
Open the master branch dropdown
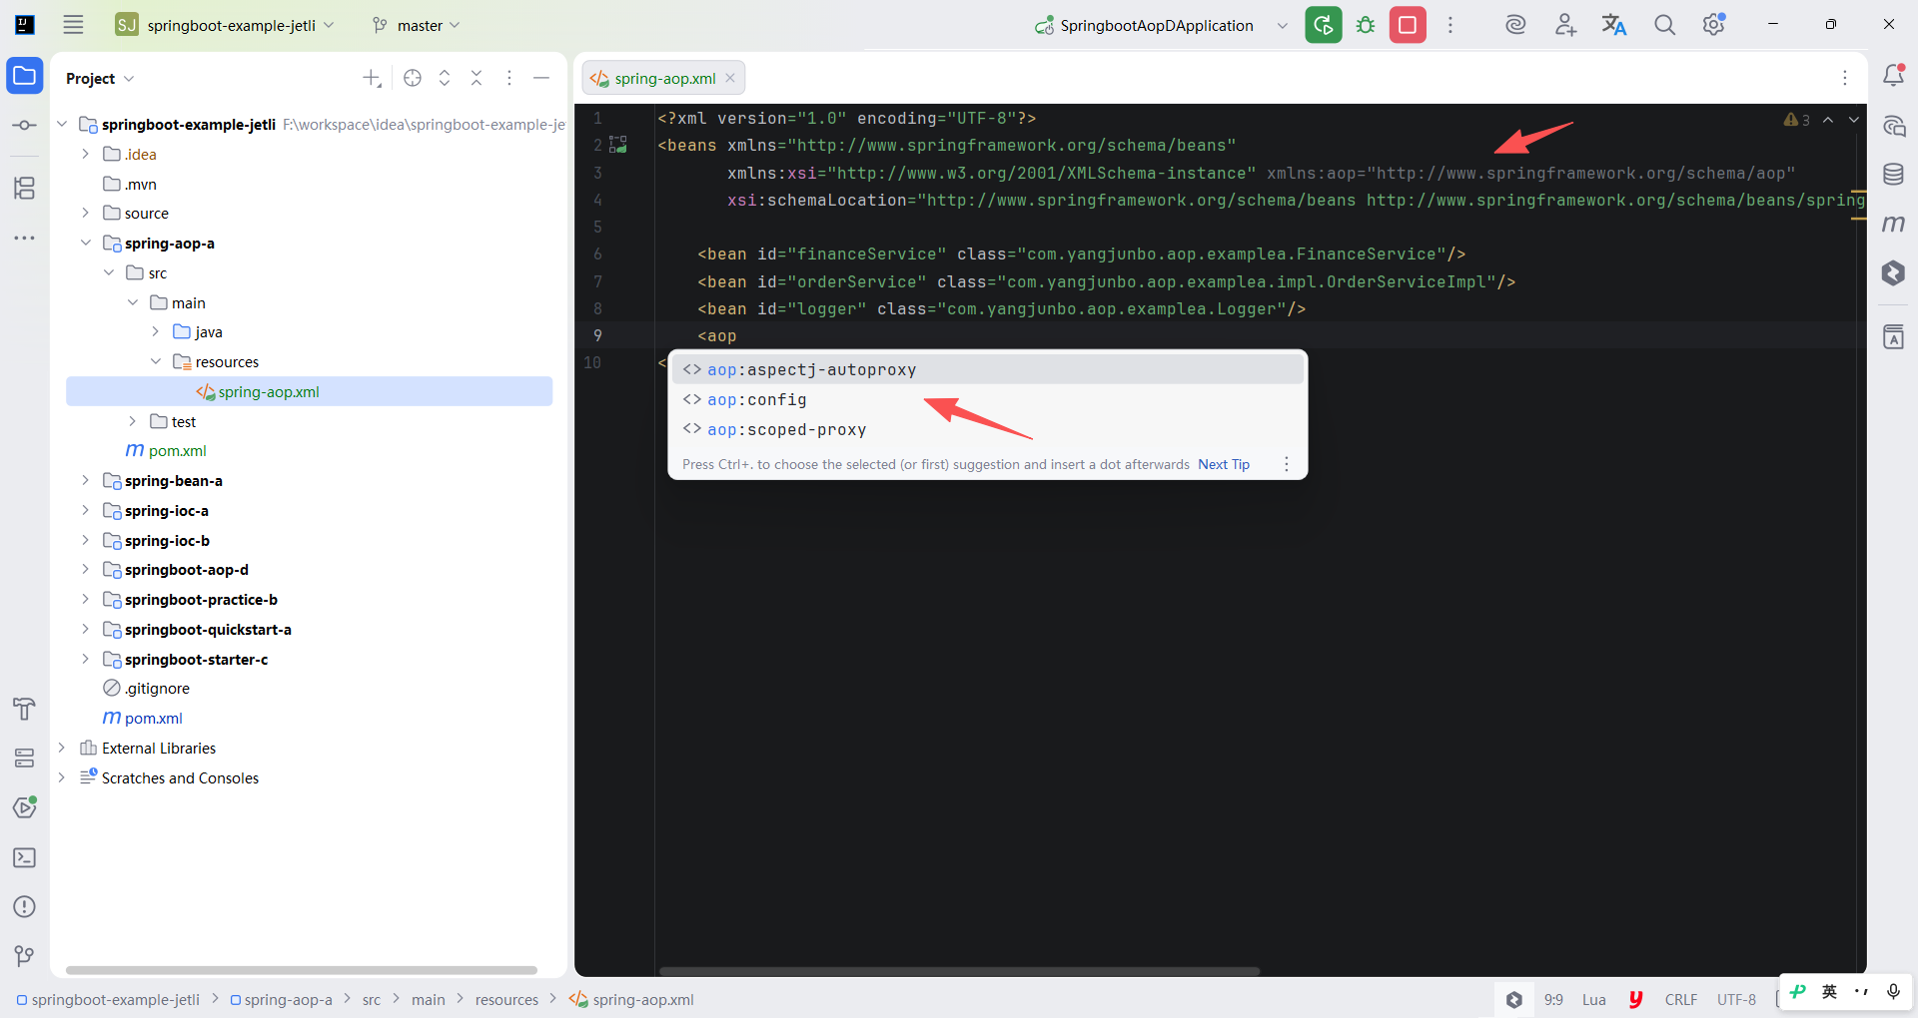pos(416,25)
